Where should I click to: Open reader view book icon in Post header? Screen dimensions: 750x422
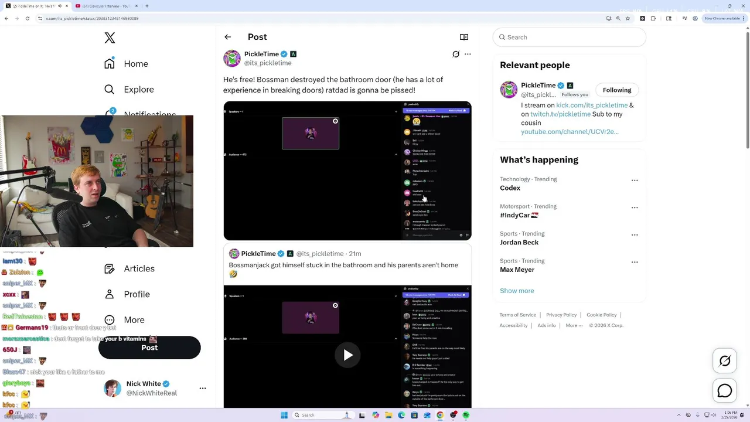[x=464, y=37]
